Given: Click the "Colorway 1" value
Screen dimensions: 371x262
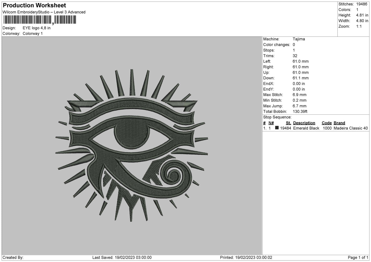Looking at the screenshot, I should 33,34.
